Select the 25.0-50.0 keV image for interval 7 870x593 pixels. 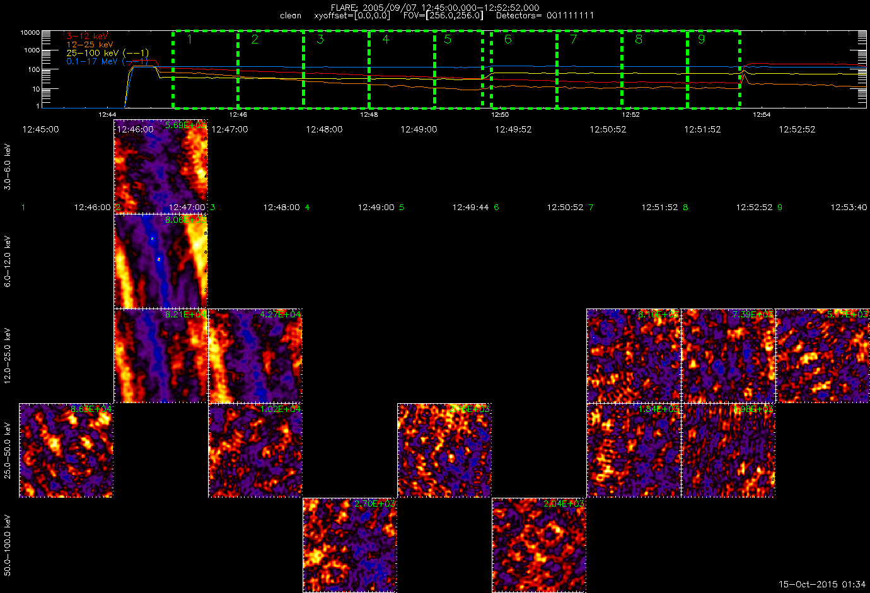[x=634, y=450]
